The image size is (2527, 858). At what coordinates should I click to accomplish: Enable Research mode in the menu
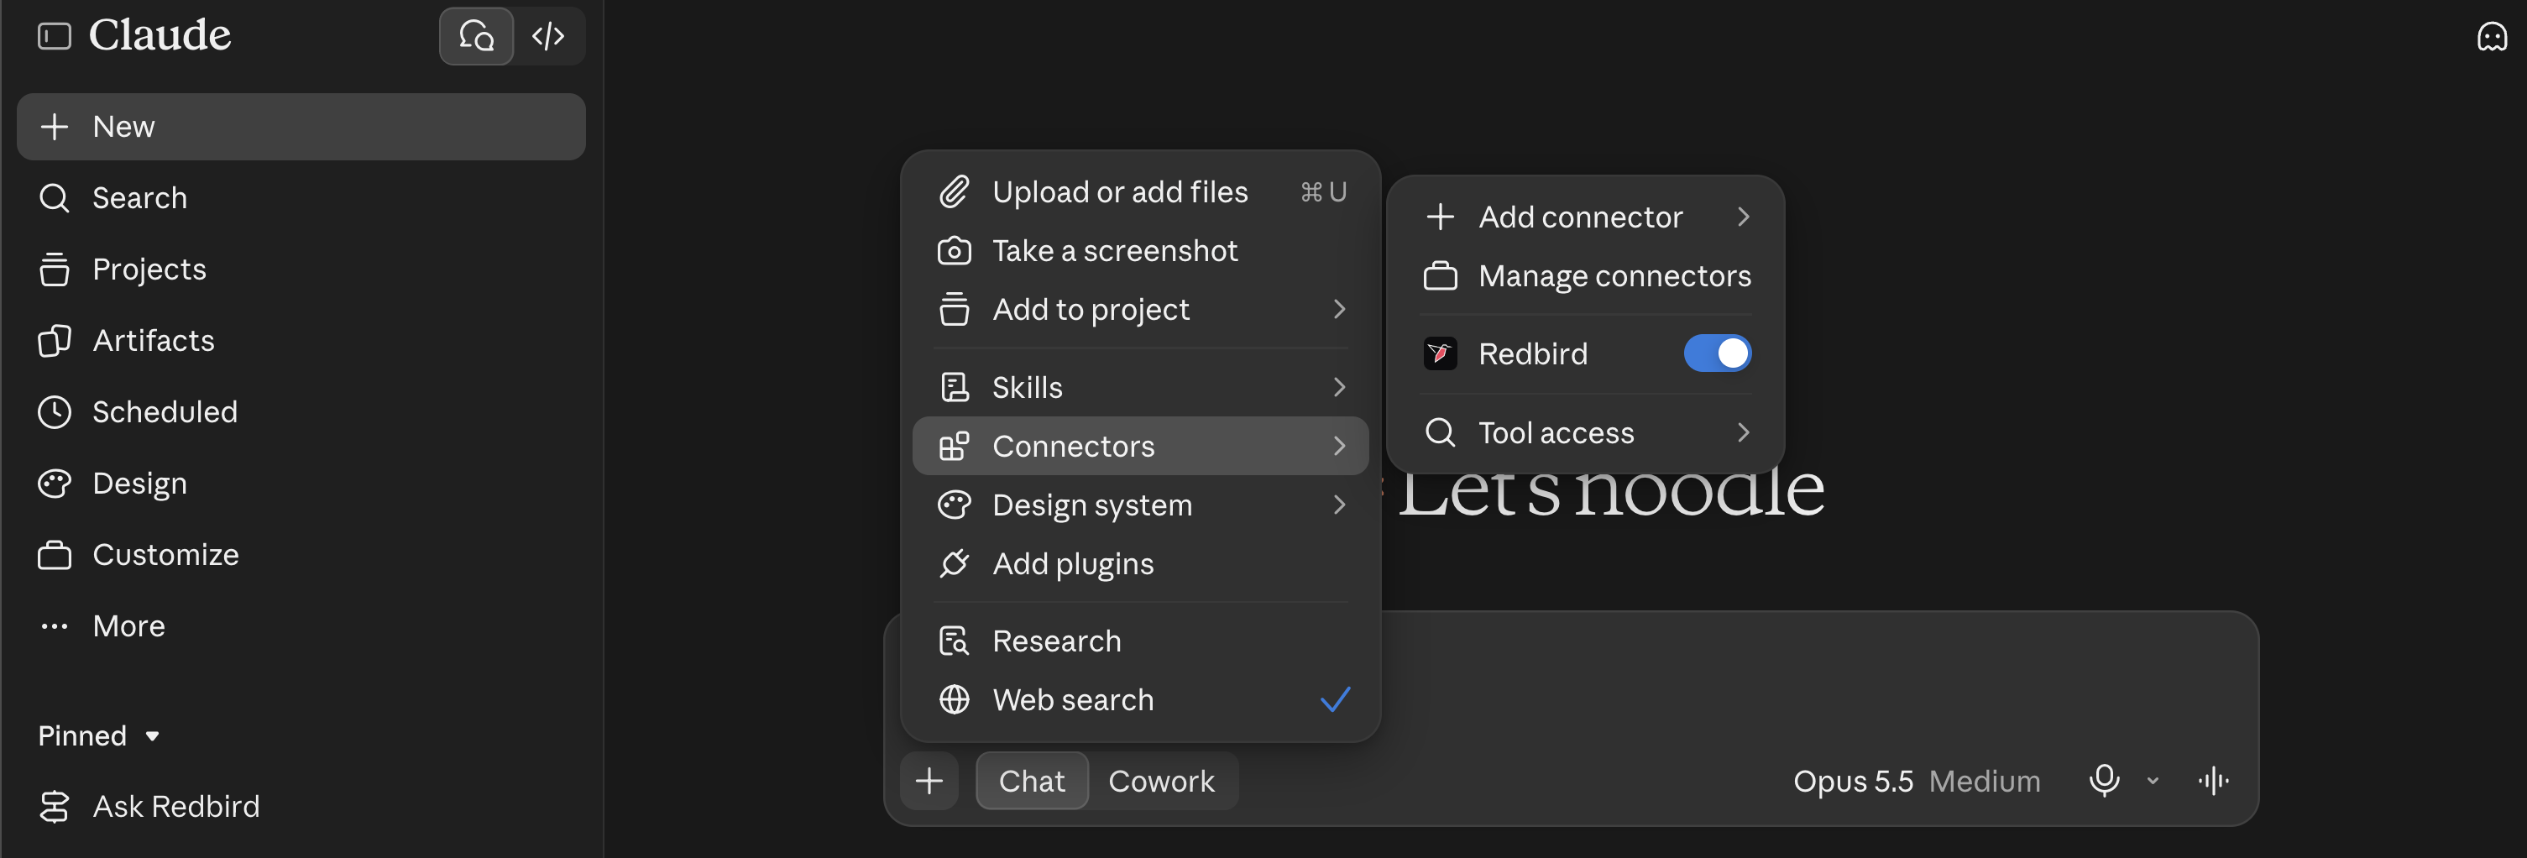1140,641
